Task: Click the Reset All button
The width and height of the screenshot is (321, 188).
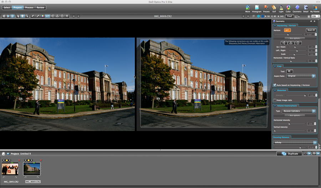Action: point(311,30)
